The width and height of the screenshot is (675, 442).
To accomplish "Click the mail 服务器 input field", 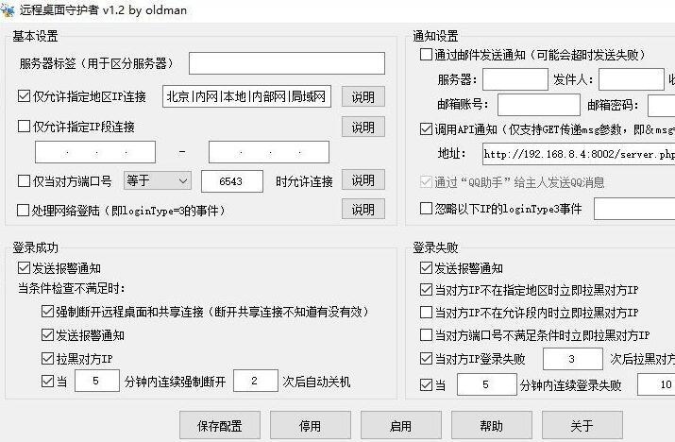I will tap(515, 79).
